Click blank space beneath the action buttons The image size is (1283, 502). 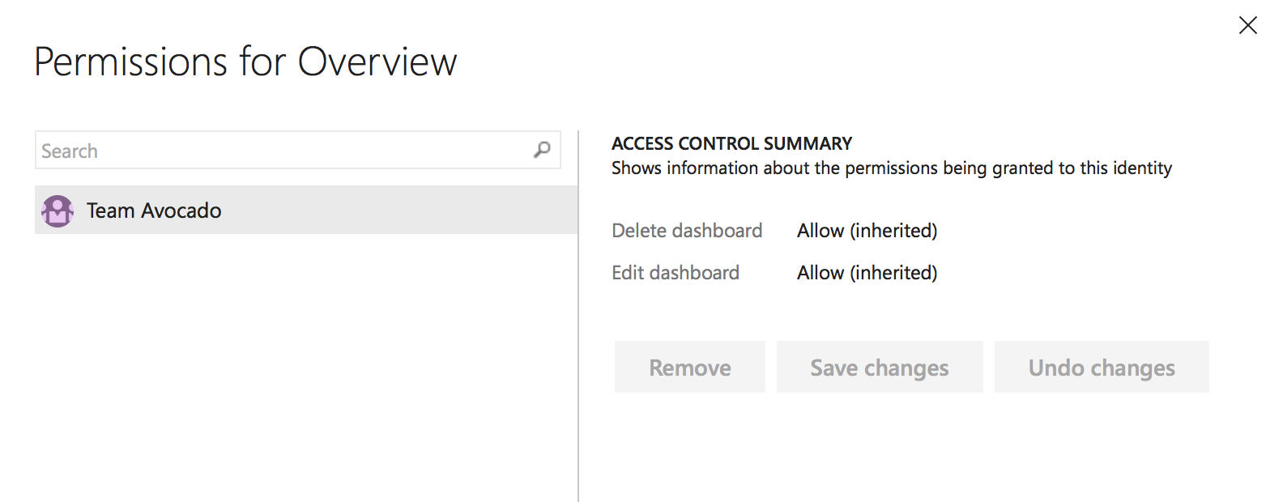tap(911, 445)
